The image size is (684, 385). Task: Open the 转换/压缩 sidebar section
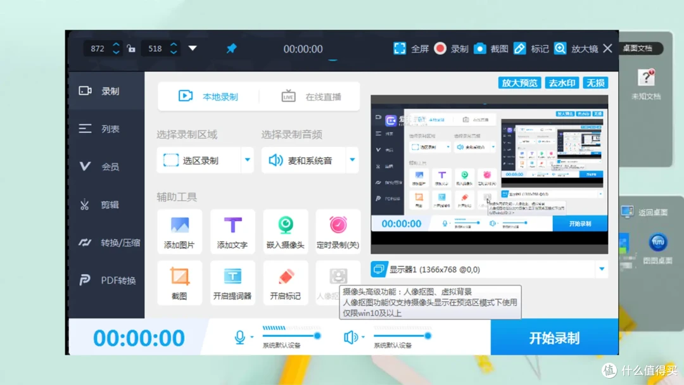tap(106, 243)
